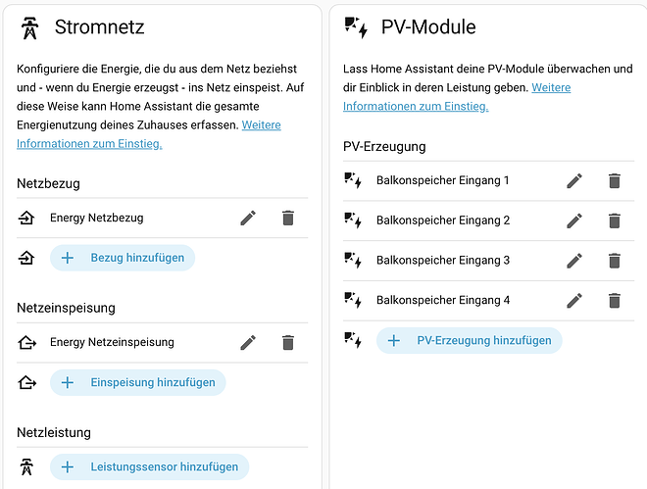
Task: Edit the Energy Netzbezug entry
Action: point(248,219)
